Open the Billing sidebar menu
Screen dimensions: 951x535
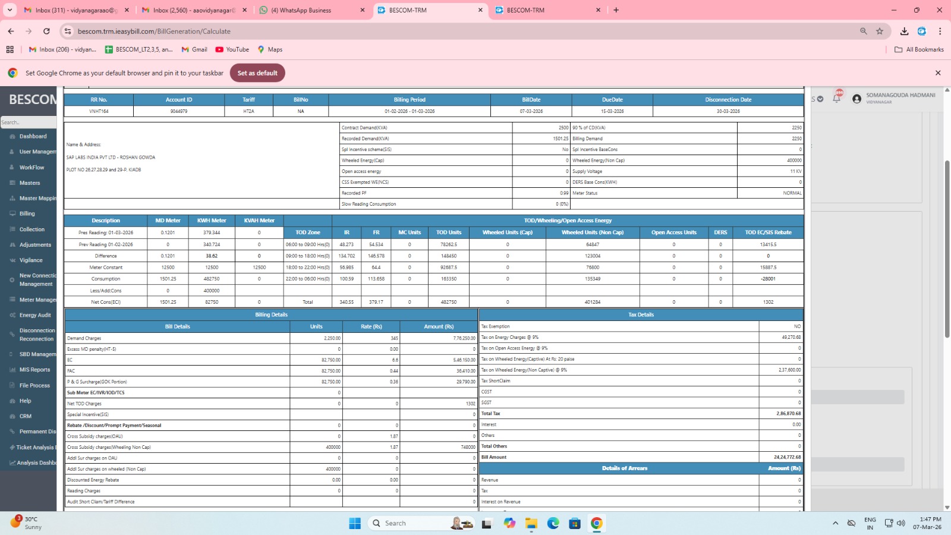(27, 214)
